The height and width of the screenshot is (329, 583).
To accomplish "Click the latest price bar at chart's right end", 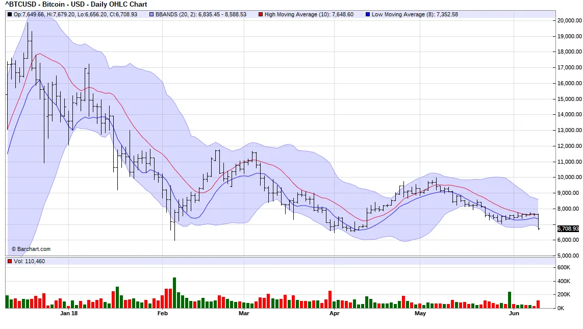I will 539,221.
